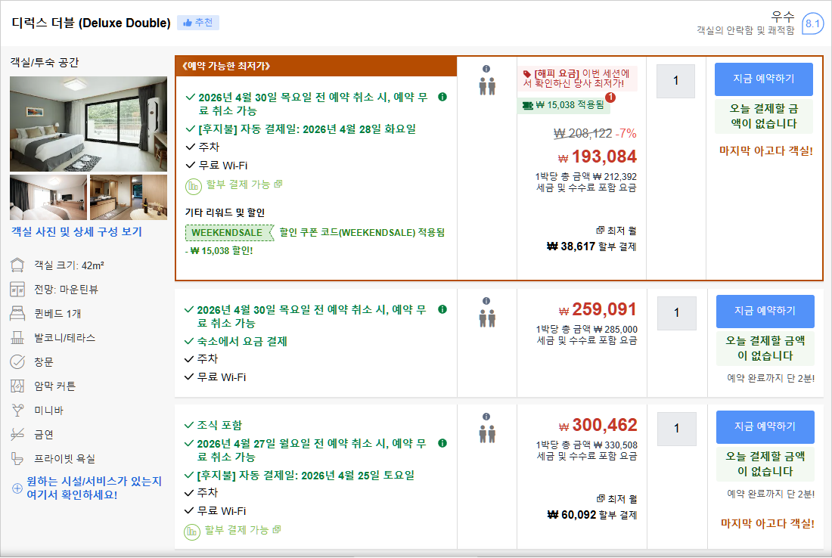The image size is (832, 558).
Task: Click 지금 예약하기 for ₩300,462 breakfast offer
Action: 765,426
